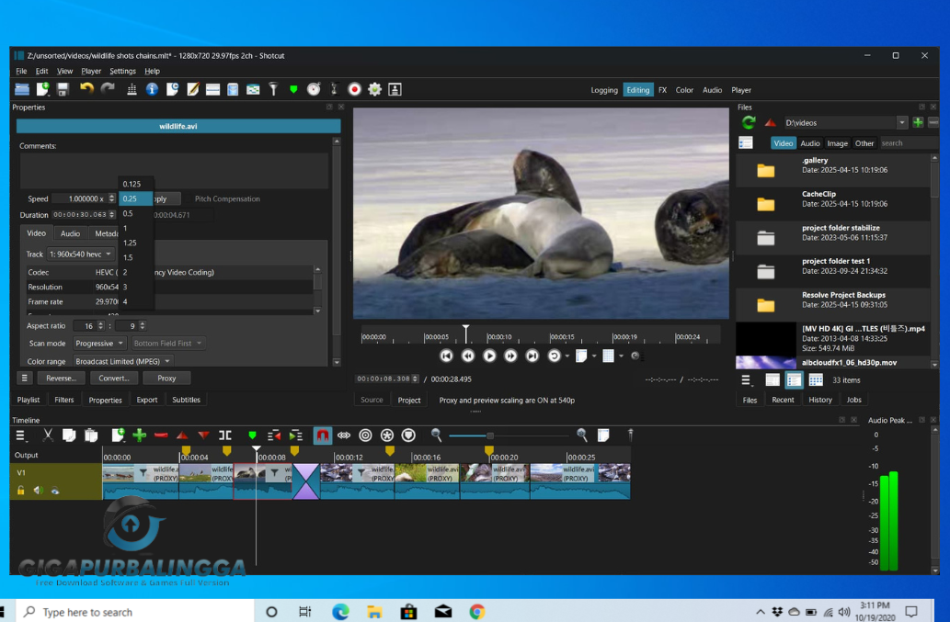Click the red Export record icon
This screenshot has width=950, height=622.
354,89
